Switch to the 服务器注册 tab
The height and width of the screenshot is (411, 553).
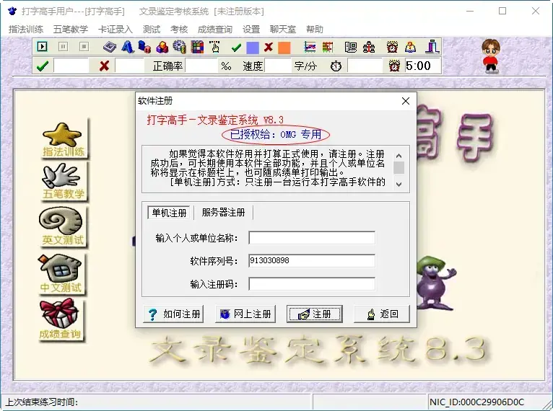tap(223, 213)
